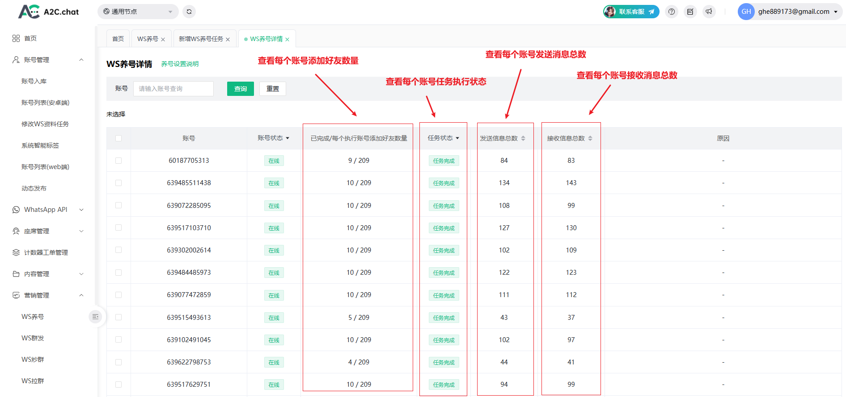Collapse sidebar with the menu fold icon
Image resolution: width=846 pixels, height=397 pixels.
point(95,317)
